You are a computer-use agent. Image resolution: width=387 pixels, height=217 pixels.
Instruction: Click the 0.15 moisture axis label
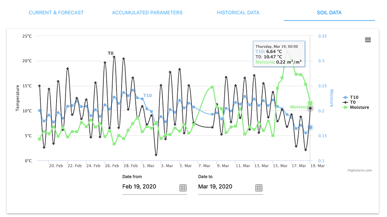tap(322, 136)
